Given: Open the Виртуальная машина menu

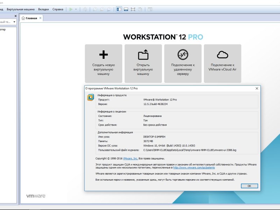Looking at the screenshot, I should pyautogui.click(x=21, y=9).
